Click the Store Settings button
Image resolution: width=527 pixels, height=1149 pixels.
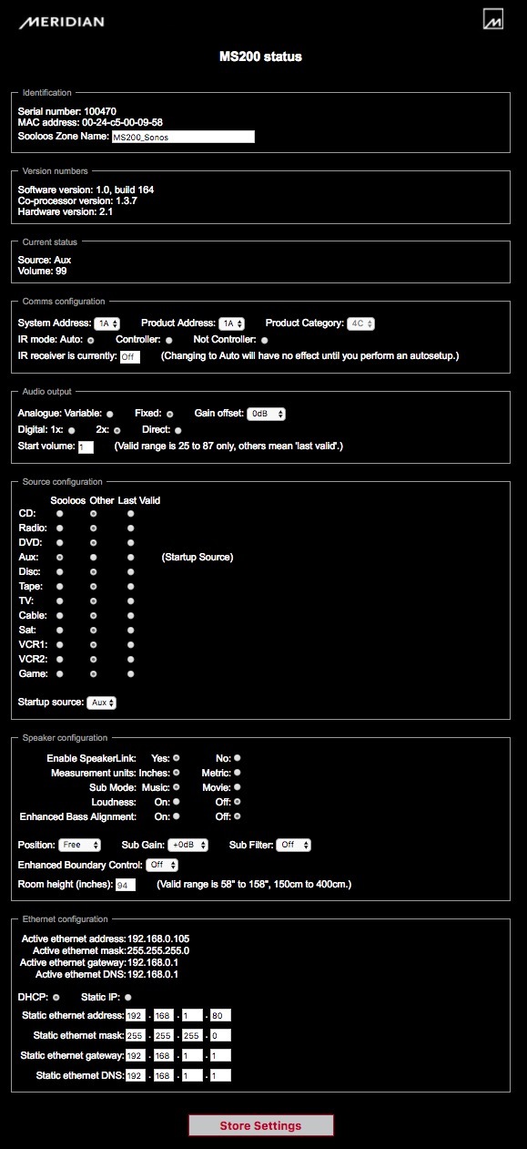[260, 1125]
